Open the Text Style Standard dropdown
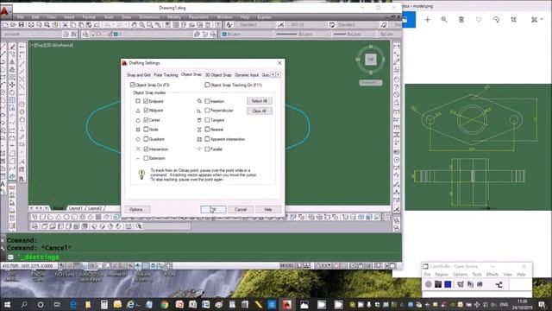The image size is (552, 311). tap(255, 25)
